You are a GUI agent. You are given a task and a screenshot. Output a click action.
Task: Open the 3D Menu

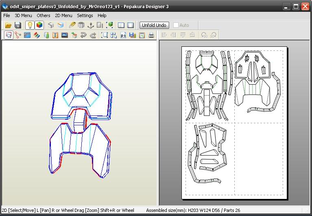[x=23, y=15]
